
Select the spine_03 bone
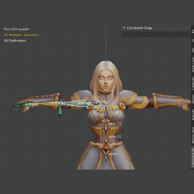pyautogui.click(x=106, y=113)
